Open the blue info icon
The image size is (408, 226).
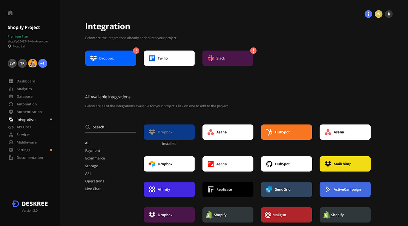pos(368,14)
